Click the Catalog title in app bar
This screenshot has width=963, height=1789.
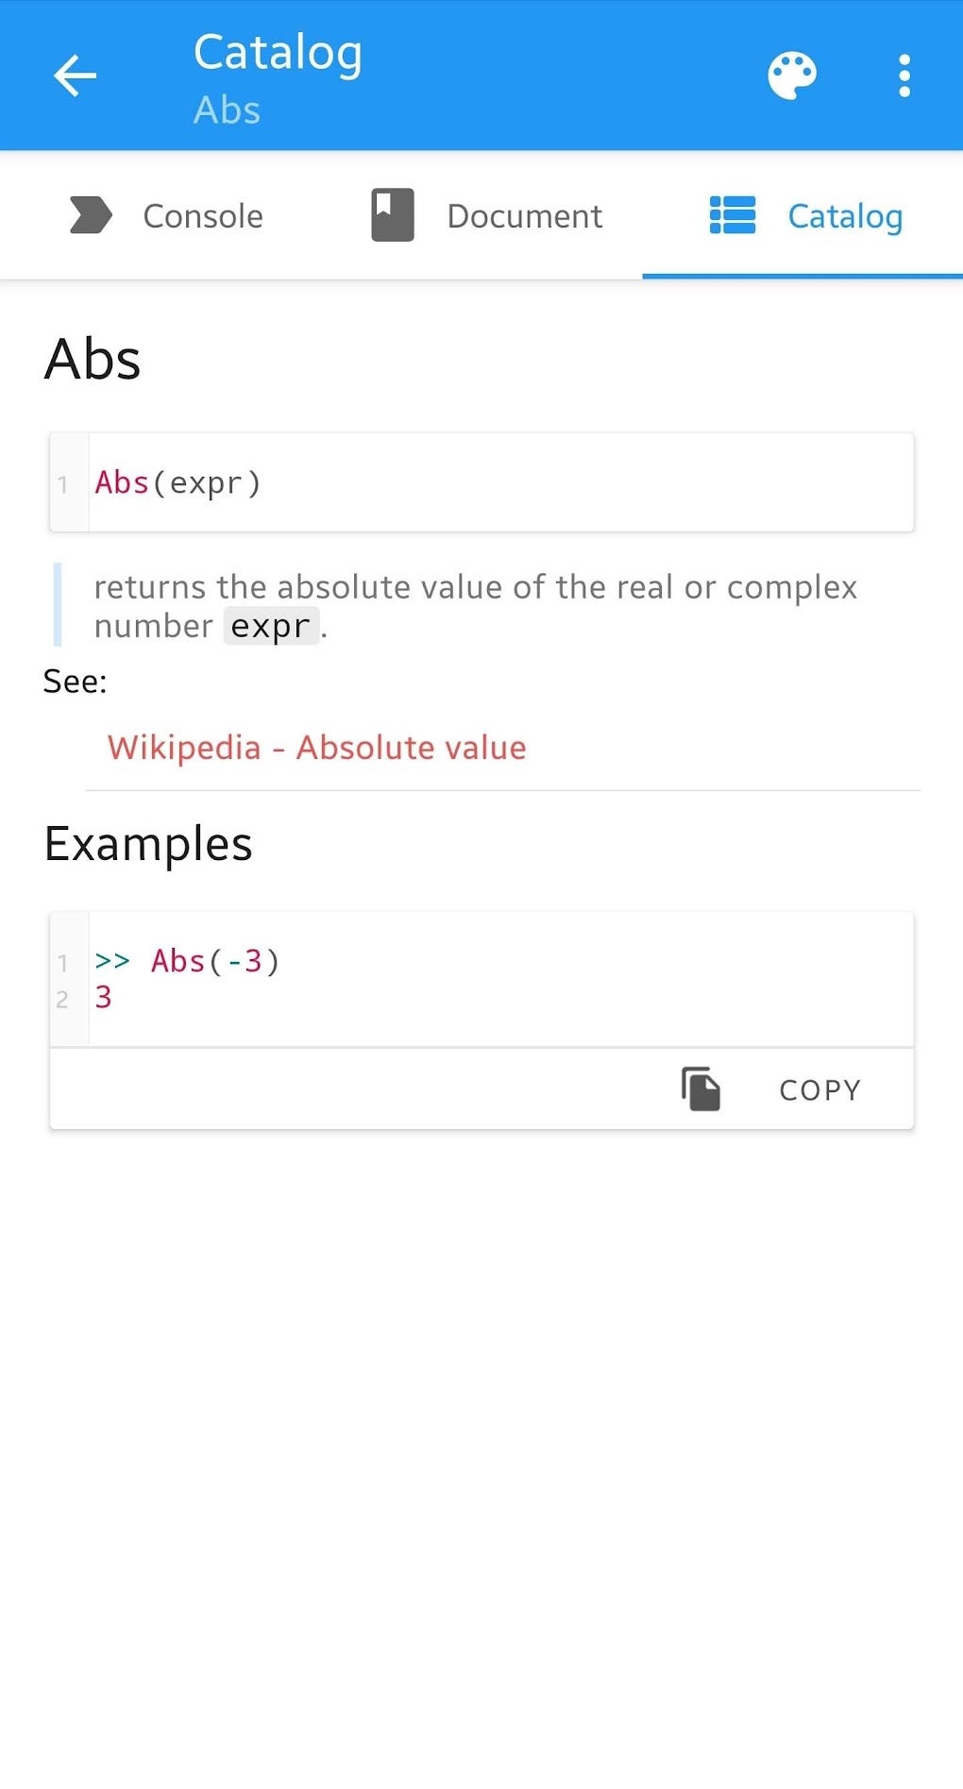[x=278, y=53]
